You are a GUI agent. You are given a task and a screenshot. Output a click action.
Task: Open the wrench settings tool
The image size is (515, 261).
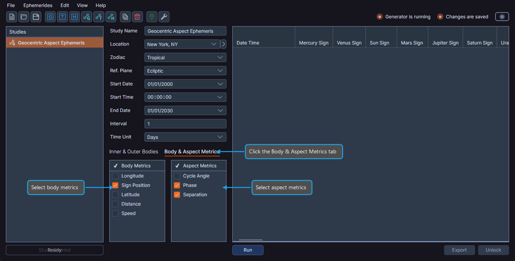tap(164, 17)
